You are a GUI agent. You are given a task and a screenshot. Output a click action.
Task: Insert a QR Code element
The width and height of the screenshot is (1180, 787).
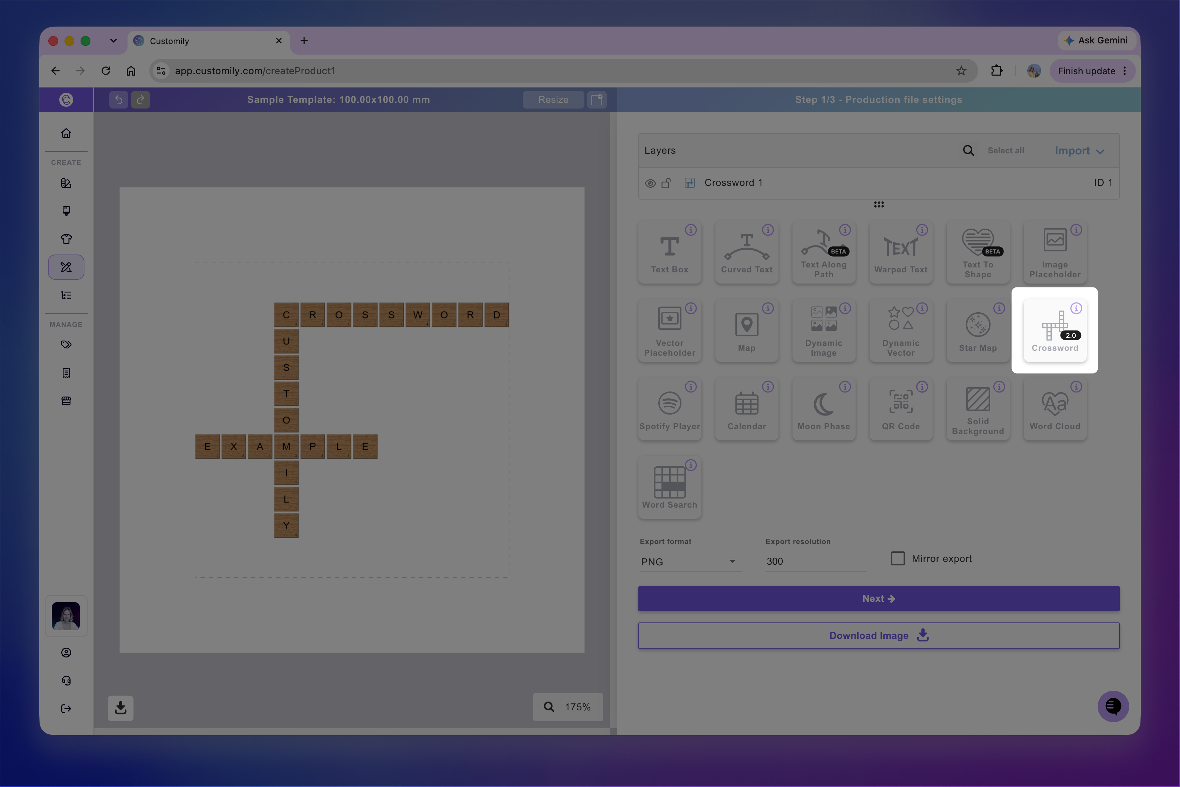pyautogui.click(x=901, y=409)
